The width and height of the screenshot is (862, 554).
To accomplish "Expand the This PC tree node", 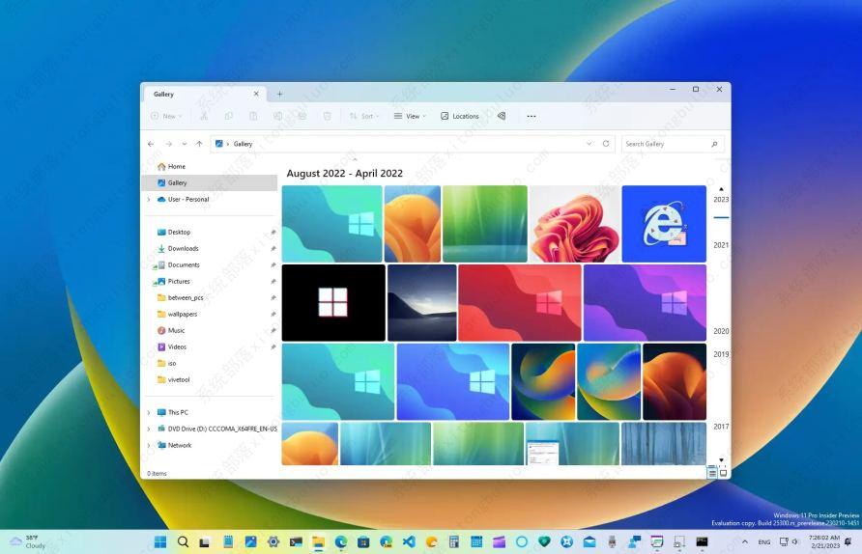I will (149, 412).
